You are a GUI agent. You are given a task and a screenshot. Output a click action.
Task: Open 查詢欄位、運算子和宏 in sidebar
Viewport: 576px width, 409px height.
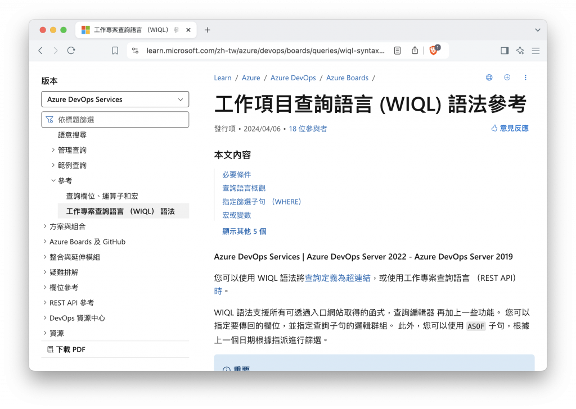(x=102, y=196)
